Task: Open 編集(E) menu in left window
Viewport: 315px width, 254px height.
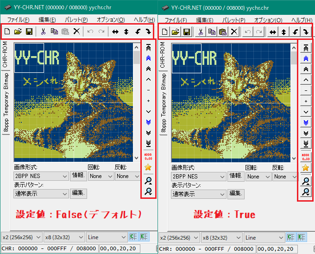Action: 47,19
